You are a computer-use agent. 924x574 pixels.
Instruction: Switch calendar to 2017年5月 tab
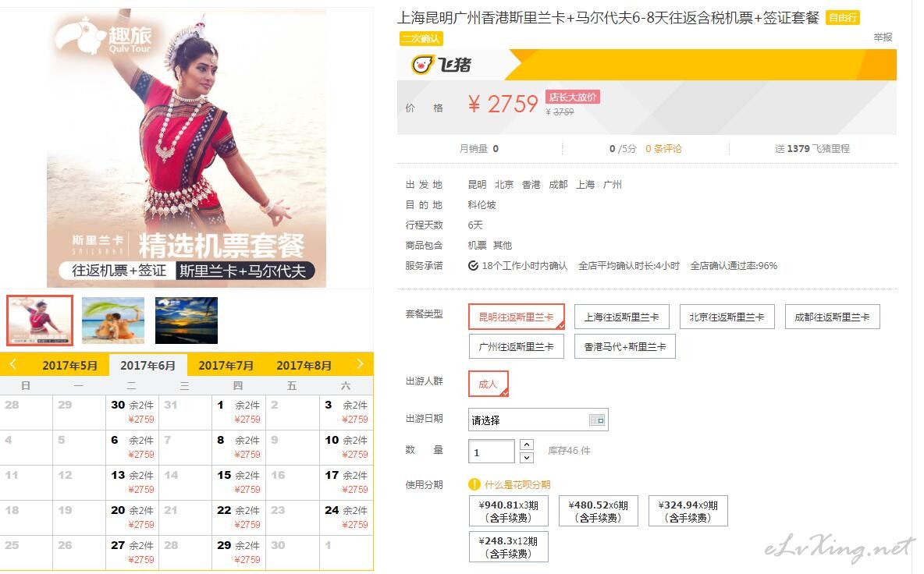coord(70,365)
